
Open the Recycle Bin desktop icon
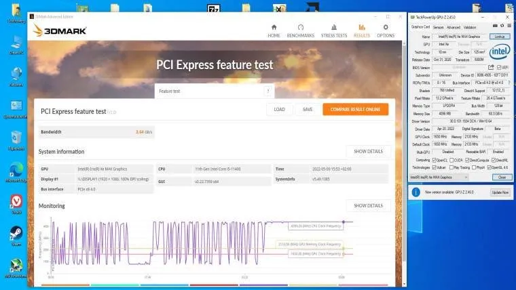click(x=16, y=140)
